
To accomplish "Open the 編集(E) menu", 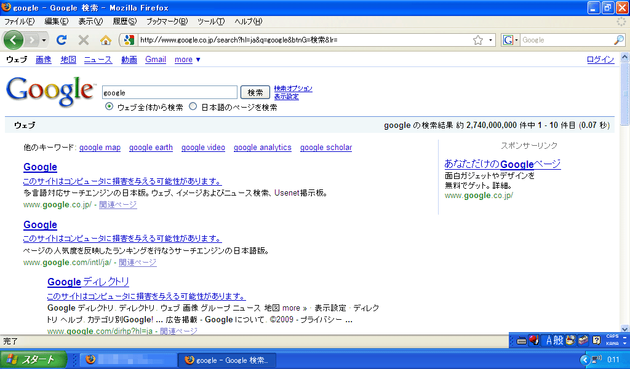I will point(56,22).
